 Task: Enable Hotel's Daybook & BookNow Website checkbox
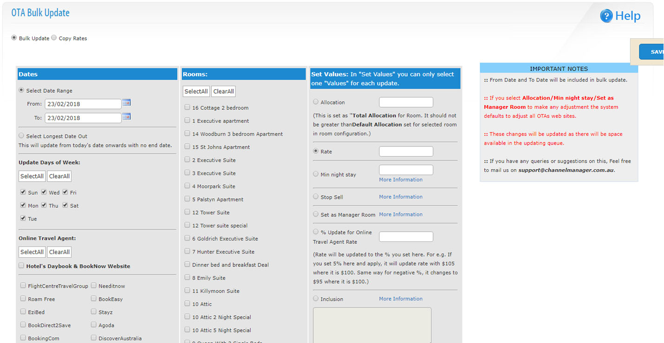21,266
